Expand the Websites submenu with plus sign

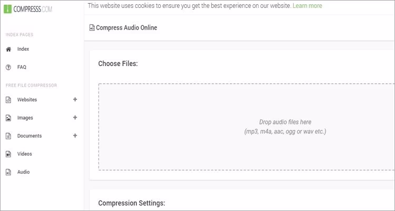pos(75,99)
